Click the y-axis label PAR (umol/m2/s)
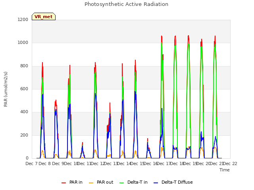Image resolution: width=254 pixels, height=190 pixels. tap(6, 89)
